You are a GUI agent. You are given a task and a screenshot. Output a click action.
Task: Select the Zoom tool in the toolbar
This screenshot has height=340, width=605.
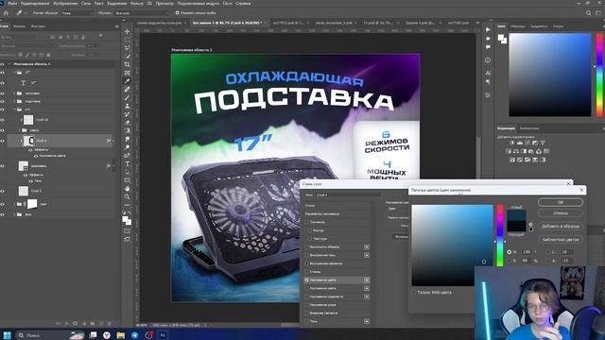pos(127,197)
